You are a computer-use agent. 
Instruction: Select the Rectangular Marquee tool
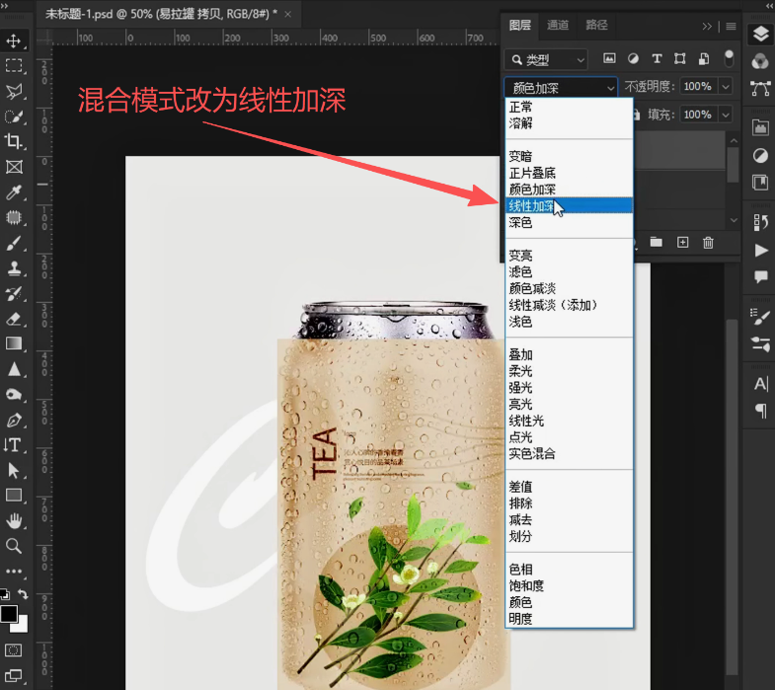14,66
